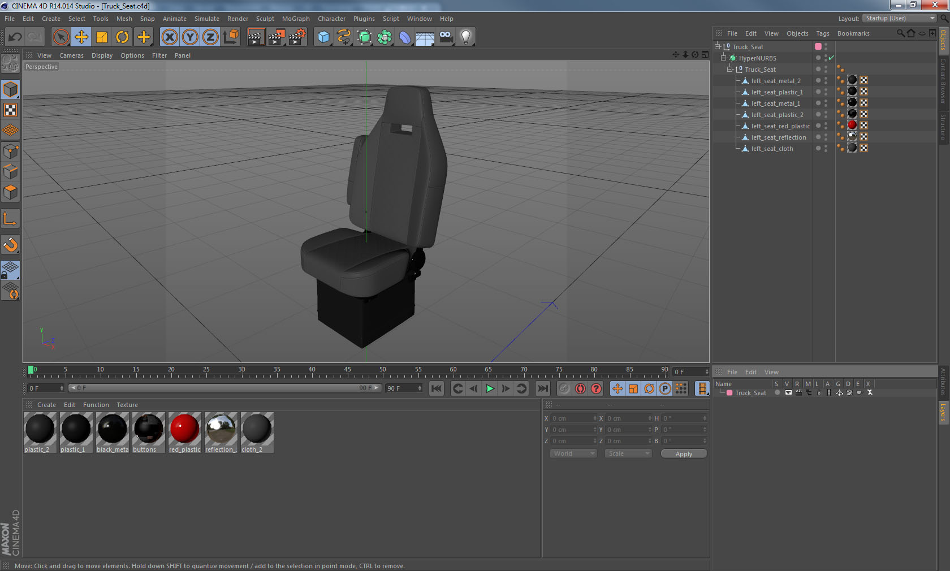Toggle X axis lock

(169, 37)
